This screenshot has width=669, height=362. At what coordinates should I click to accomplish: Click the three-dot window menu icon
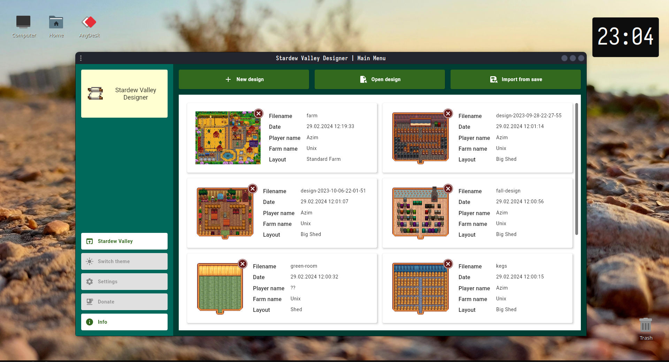point(81,58)
